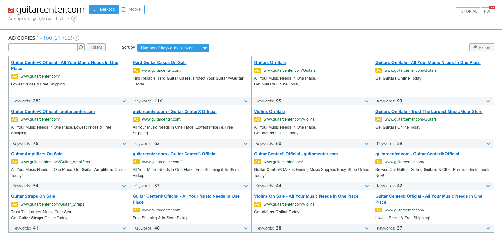The width and height of the screenshot is (502, 233).
Task: Export the ad copies
Action: 482,47
